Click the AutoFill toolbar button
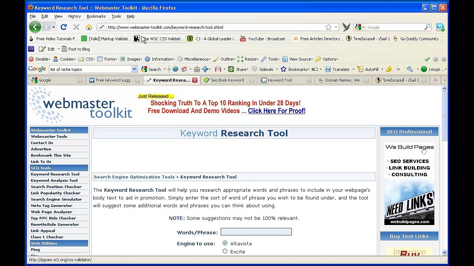This screenshot has height=266, width=474. pos(368,69)
